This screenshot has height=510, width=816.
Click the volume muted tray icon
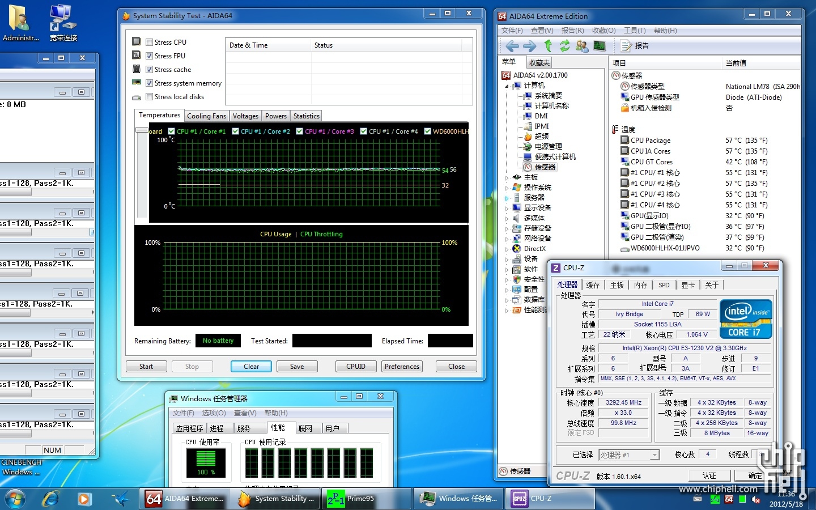(755, 499)
